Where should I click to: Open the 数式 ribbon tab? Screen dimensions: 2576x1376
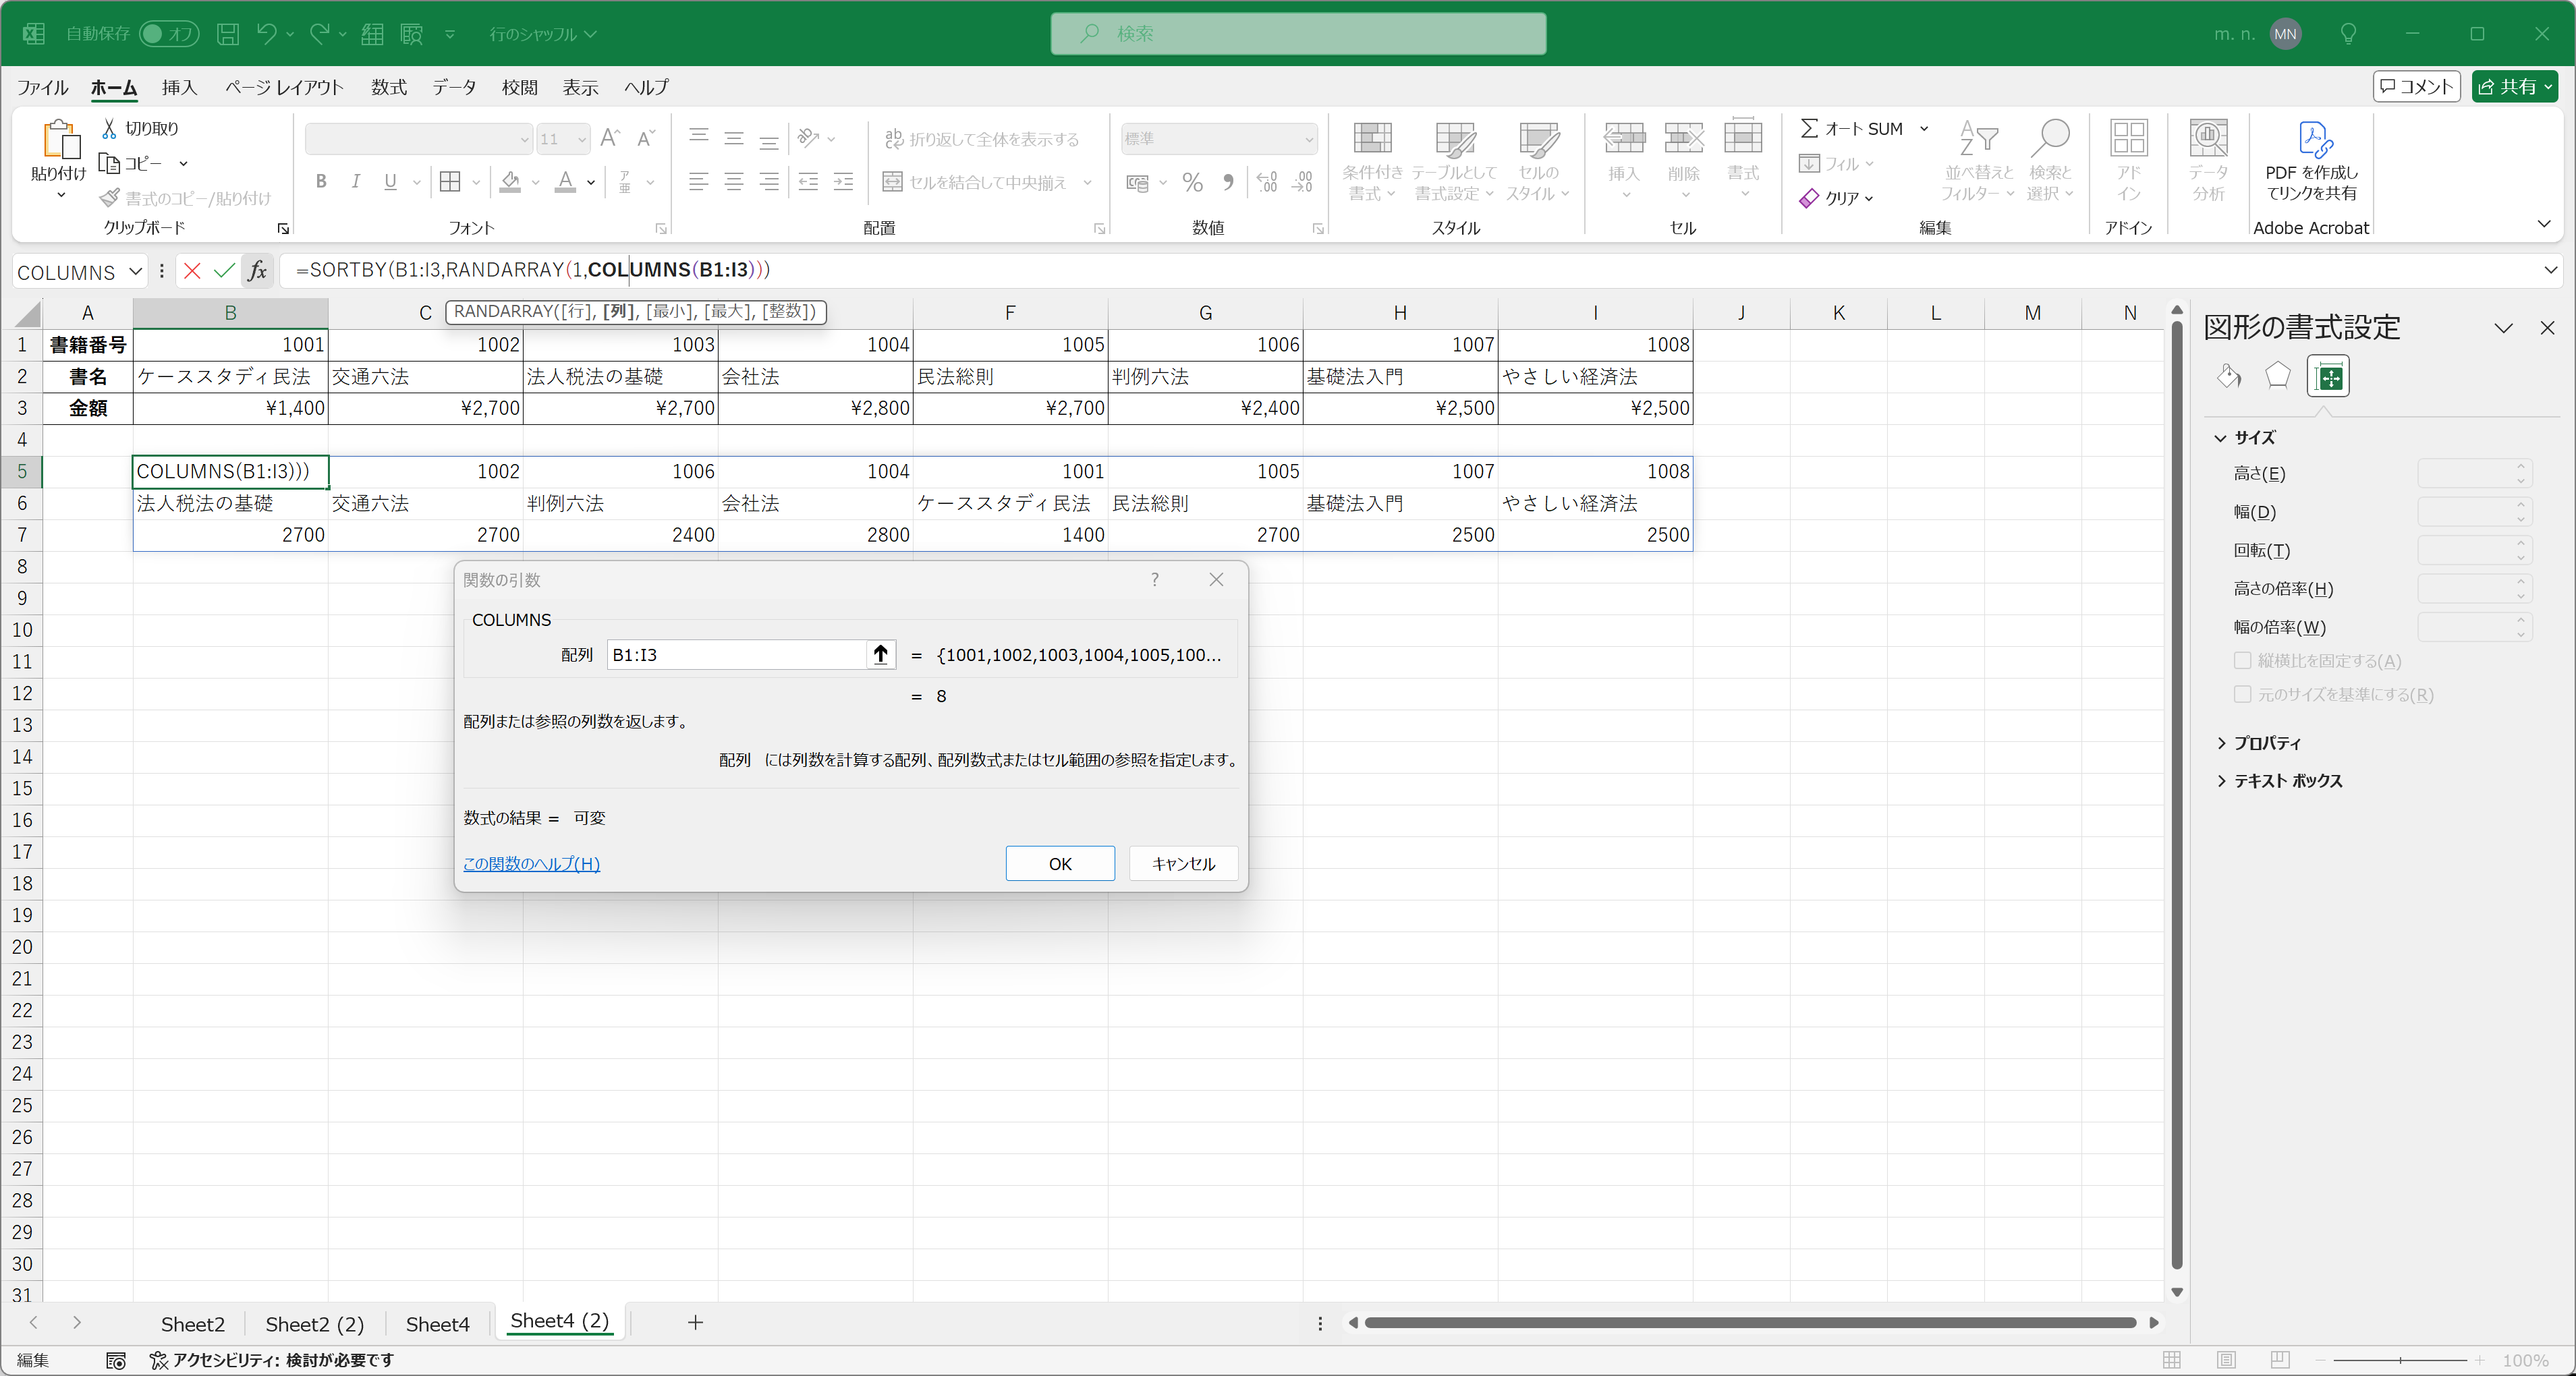click(388, 87)
